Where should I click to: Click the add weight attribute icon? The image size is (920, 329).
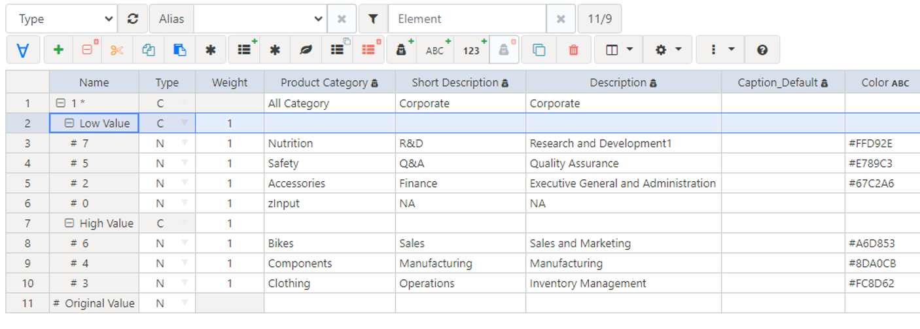pyautogui.click(x=402, y=50)
